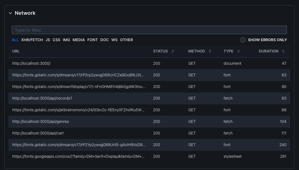The height and width of the screenshot is (170, 299).
Task: Select the OTHER filter tab
Action: click(x=127, y=40)
